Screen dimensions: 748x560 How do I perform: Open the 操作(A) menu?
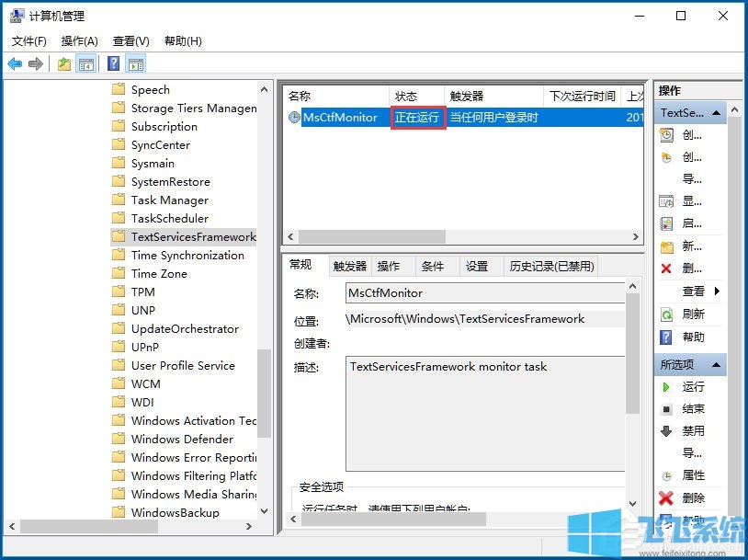click(79, 40)
